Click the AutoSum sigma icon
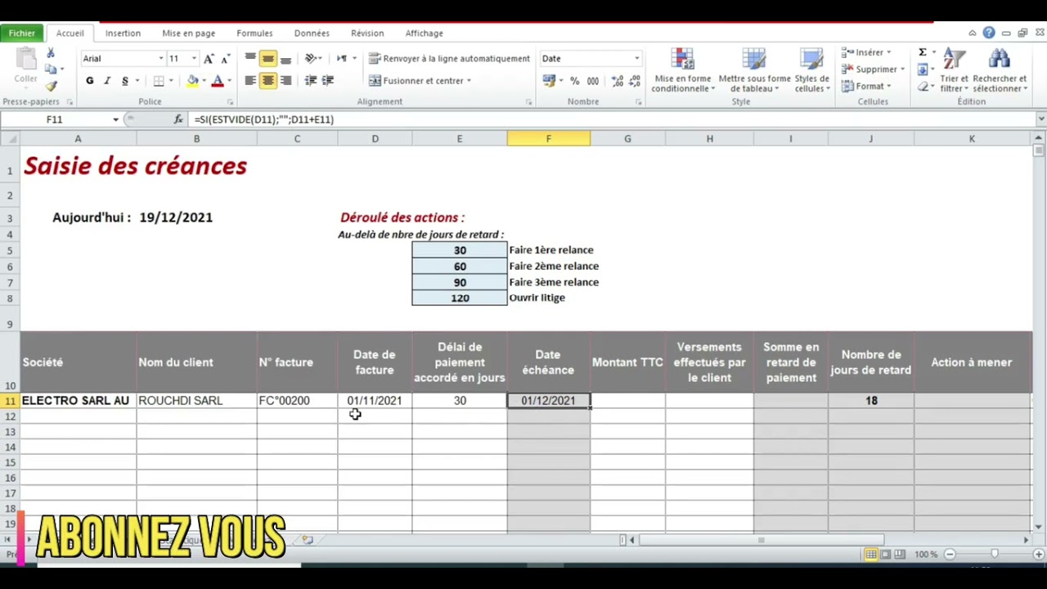Viewport: 1047px width, 589px height. tap(923, 52)
